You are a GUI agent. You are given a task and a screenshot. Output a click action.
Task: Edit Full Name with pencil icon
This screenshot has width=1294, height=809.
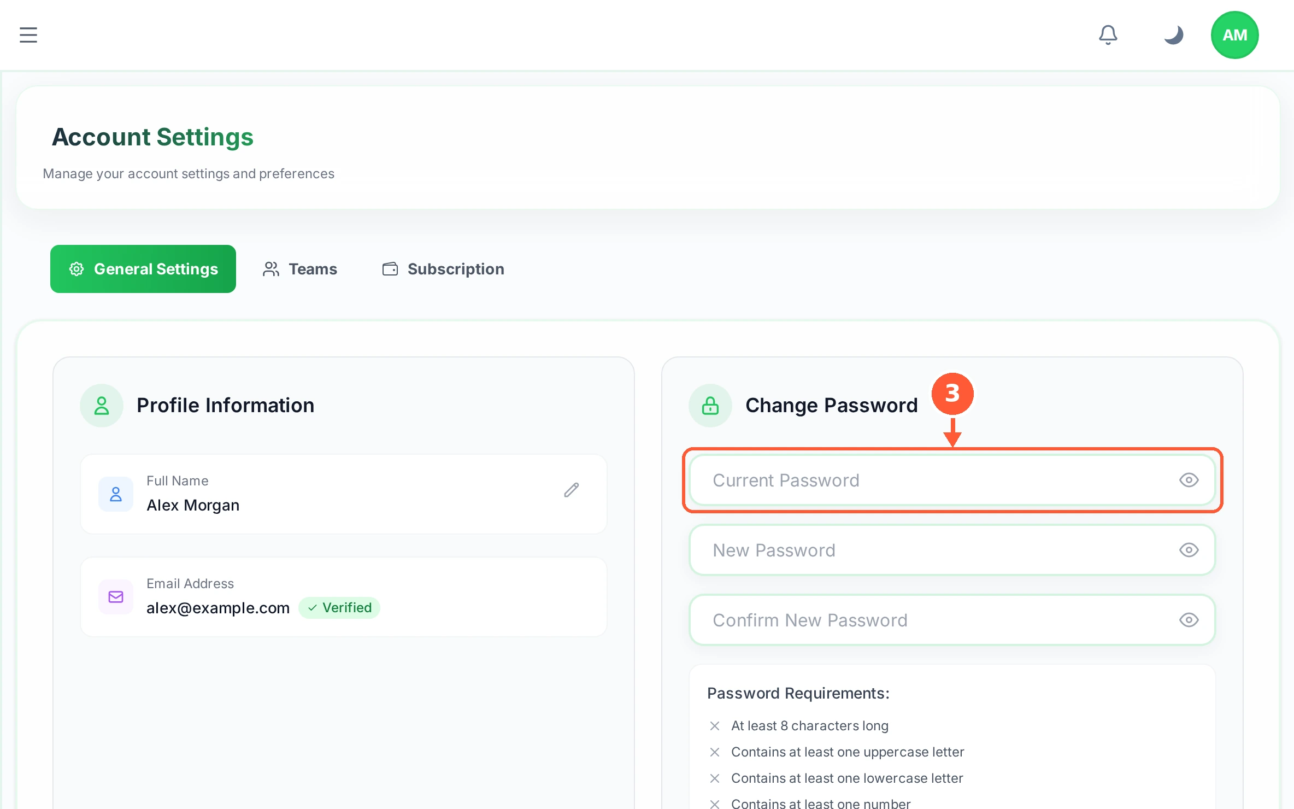572,490
